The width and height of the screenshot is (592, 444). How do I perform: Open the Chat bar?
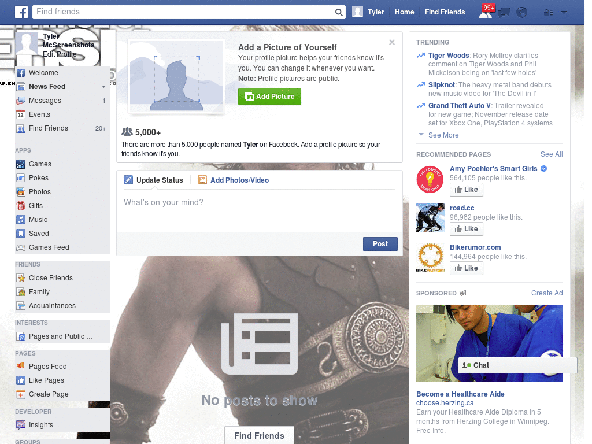click(517, 365)
